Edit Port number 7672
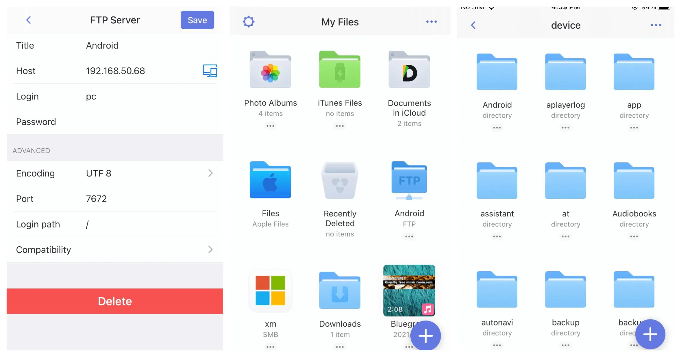 (x=96, y=199)
